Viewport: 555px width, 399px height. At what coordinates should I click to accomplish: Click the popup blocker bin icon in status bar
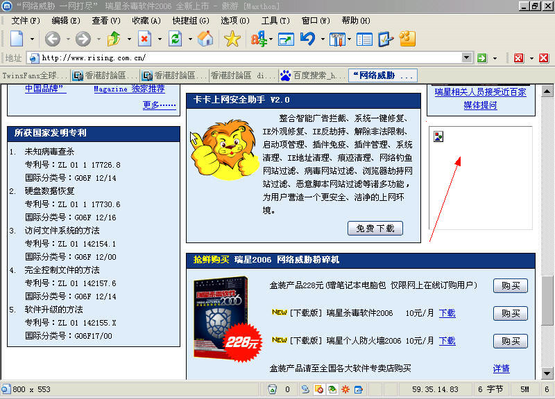coord(272,389)
